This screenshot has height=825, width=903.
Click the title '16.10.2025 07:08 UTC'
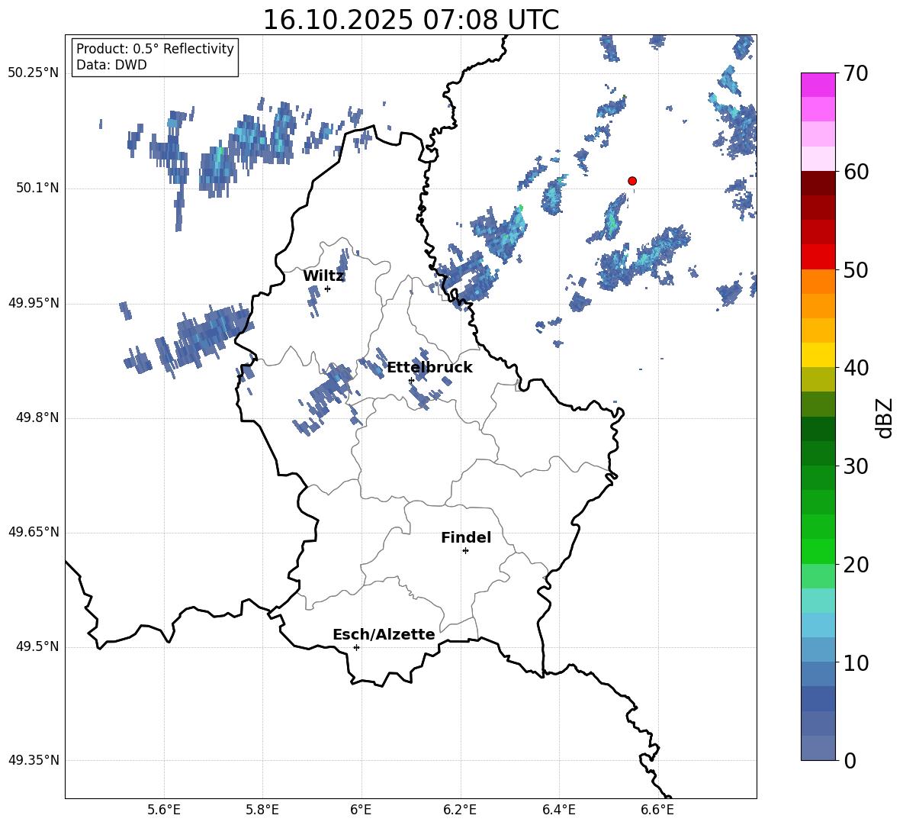410,20
